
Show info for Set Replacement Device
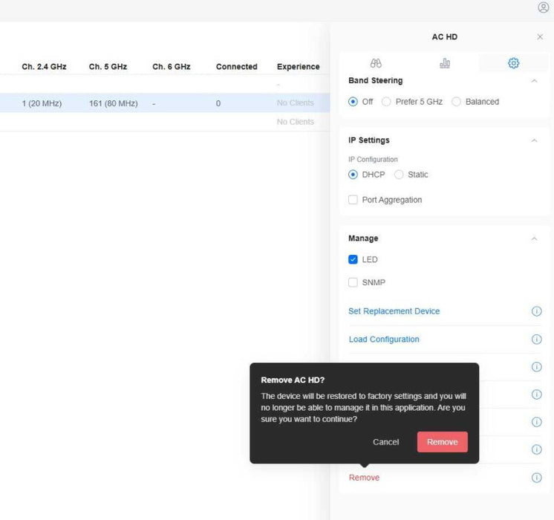point(536,311)
